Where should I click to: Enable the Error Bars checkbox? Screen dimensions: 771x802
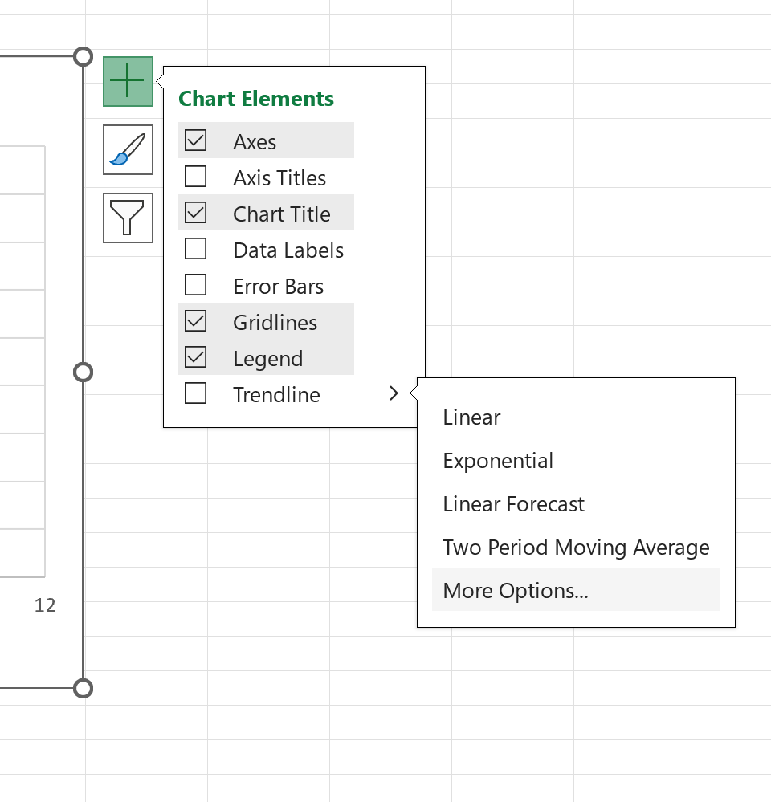tap(195, 285)
